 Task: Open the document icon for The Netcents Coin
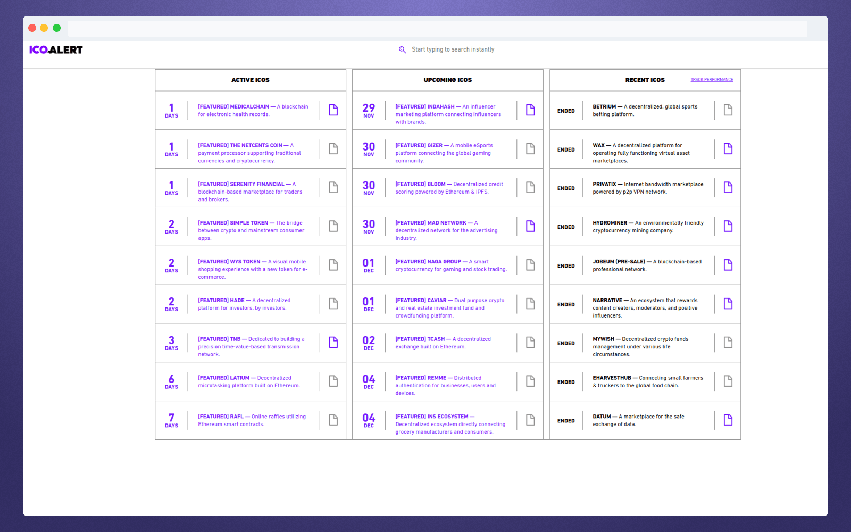pos(333,149)
